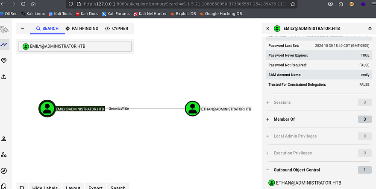This screenshot has width=376, height=189.
Task: Open the administration settings sidebar icon
Action: point(4,155)
